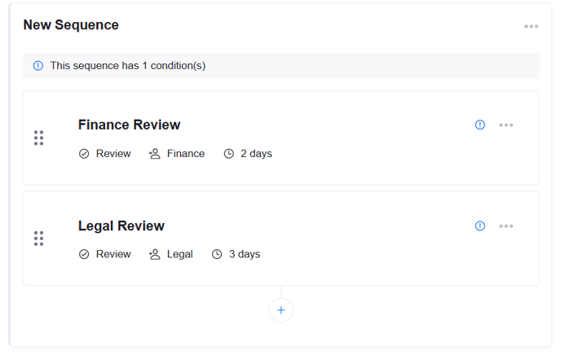Click the Finance Review condition info icon
The image size is (561, 355).
pos(480,125)
